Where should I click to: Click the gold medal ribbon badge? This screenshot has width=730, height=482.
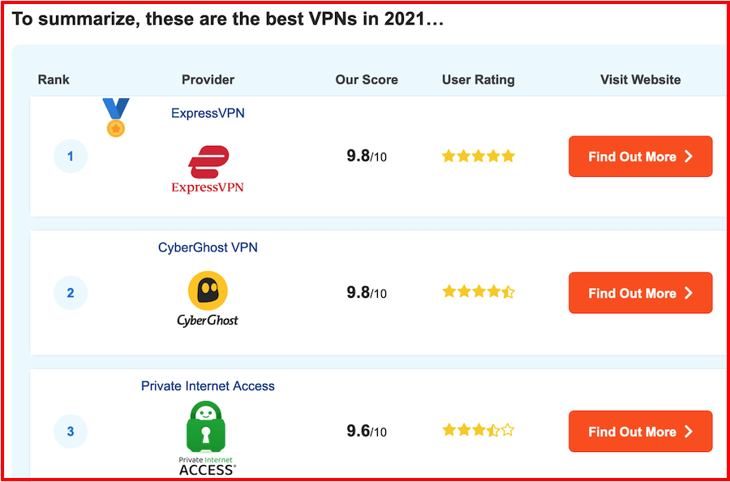click(115, 118)
